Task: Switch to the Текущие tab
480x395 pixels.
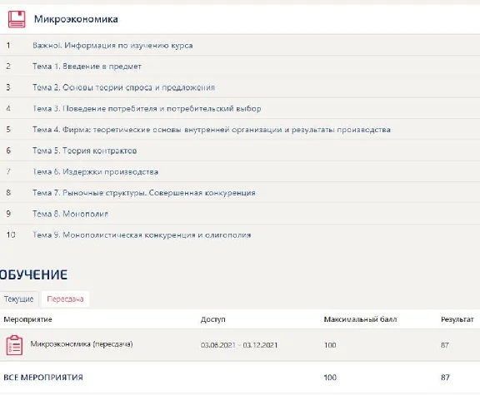Action: pyautogui.click(x=18, y=299)
